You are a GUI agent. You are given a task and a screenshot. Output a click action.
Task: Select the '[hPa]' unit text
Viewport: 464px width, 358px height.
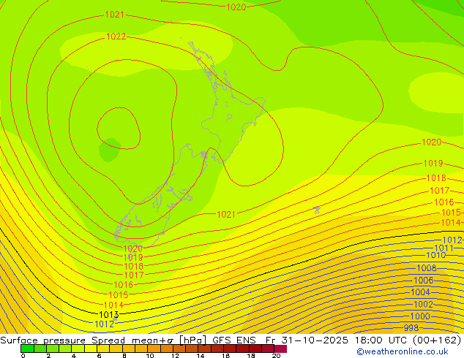tap(192, 340)
